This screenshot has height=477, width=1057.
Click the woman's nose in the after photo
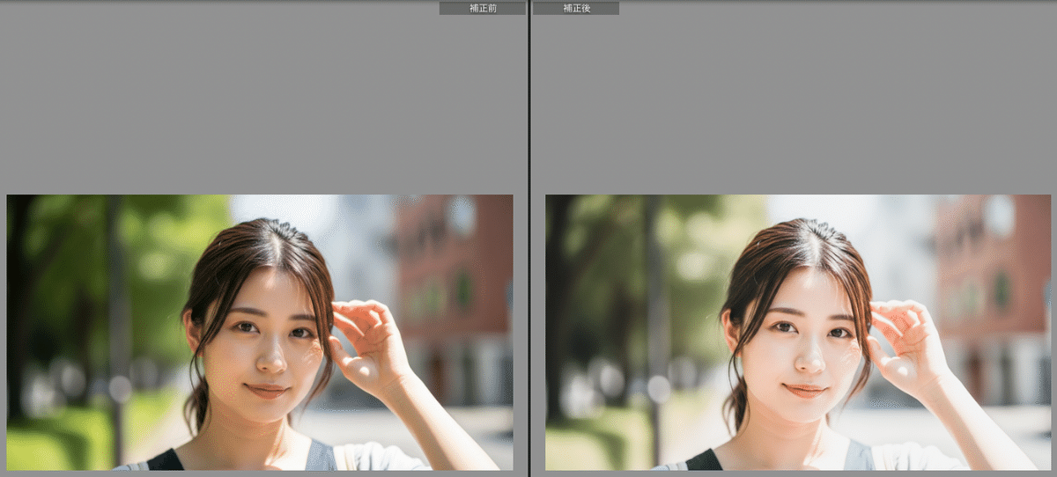(x=809, y=356)
